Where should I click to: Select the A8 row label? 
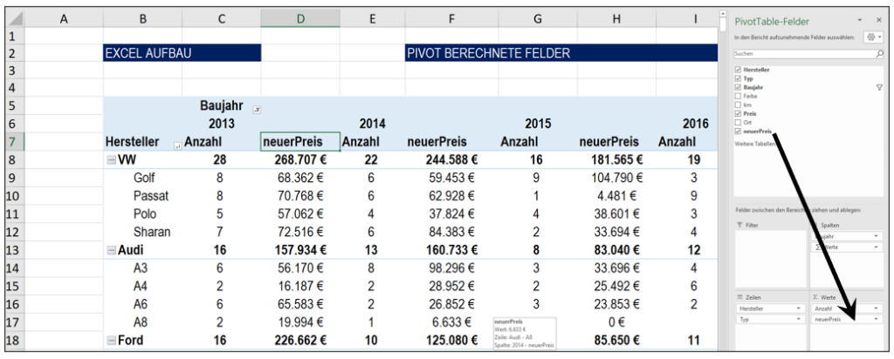[141, 322]
